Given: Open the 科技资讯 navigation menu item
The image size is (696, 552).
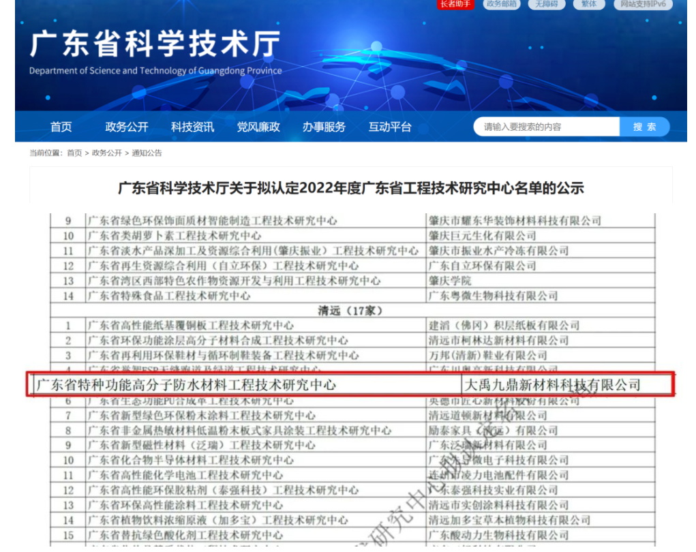Looking at the screenshot, I should click(x=192, y=127).
